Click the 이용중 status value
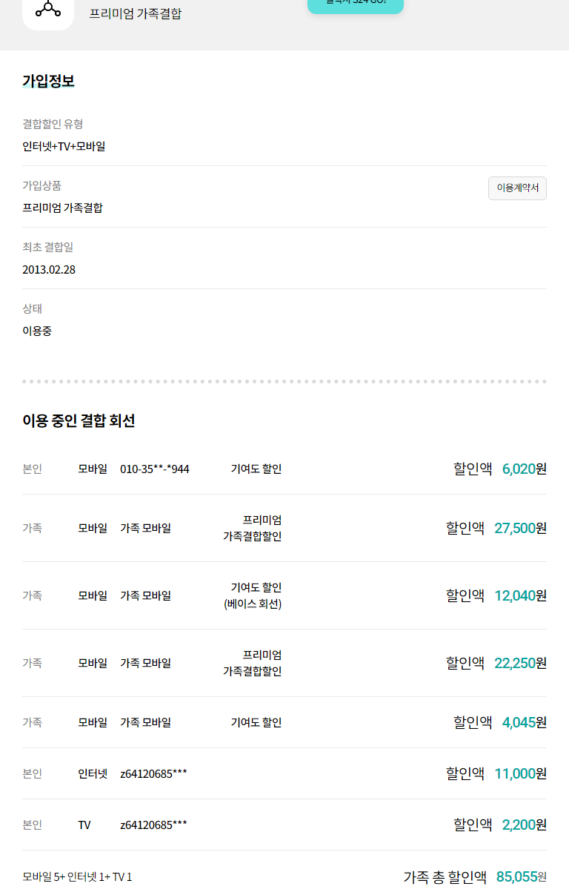This screenshot has height=895, width=569. click(37, 331)
